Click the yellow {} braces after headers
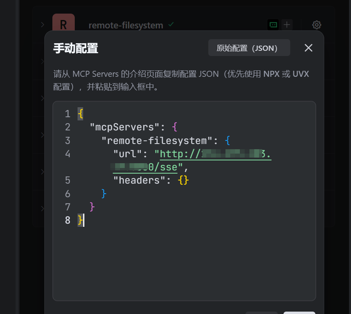351x314 pixels. 183,180
